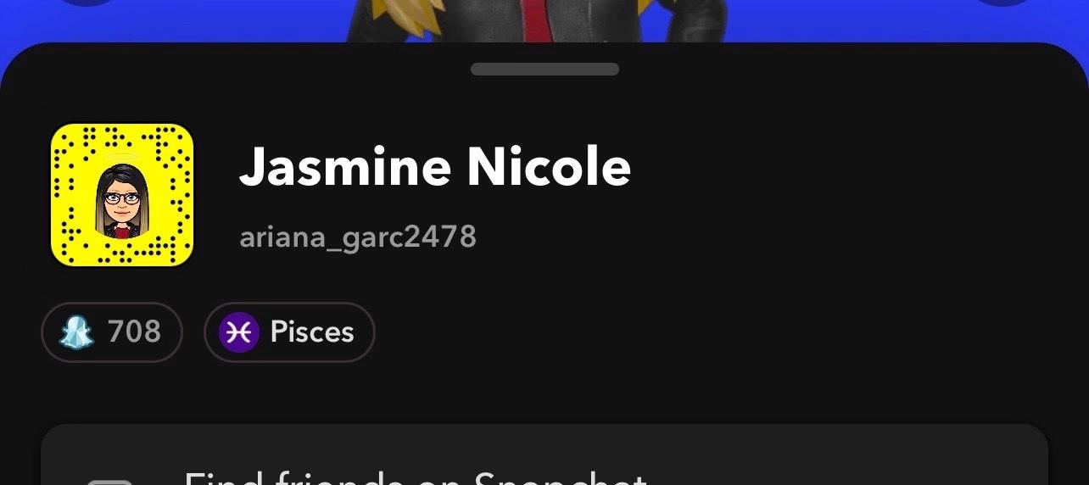Tap the partially visible top-right circle button
Screen dimensions: 1089x485
(x=1002, y=3)
